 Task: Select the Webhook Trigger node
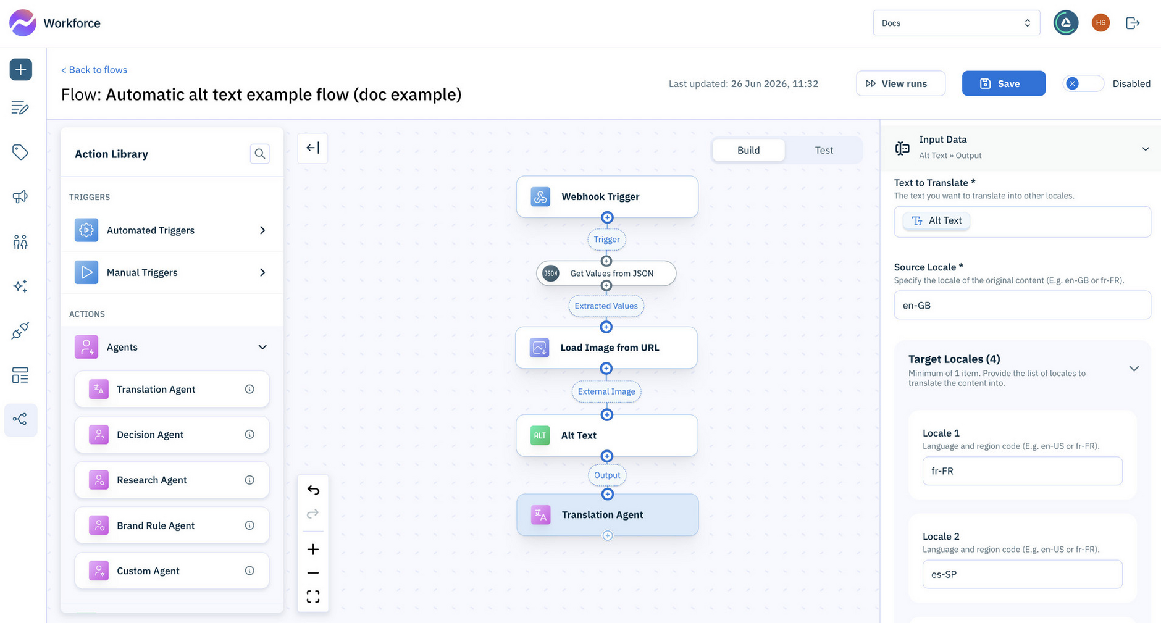(x=607, y=197)
